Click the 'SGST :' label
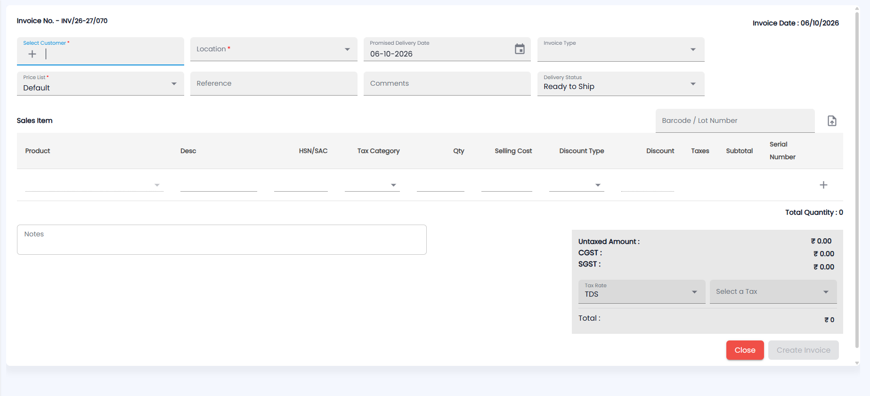Viewport: 870px width, 396px height. tap(590, 264)
